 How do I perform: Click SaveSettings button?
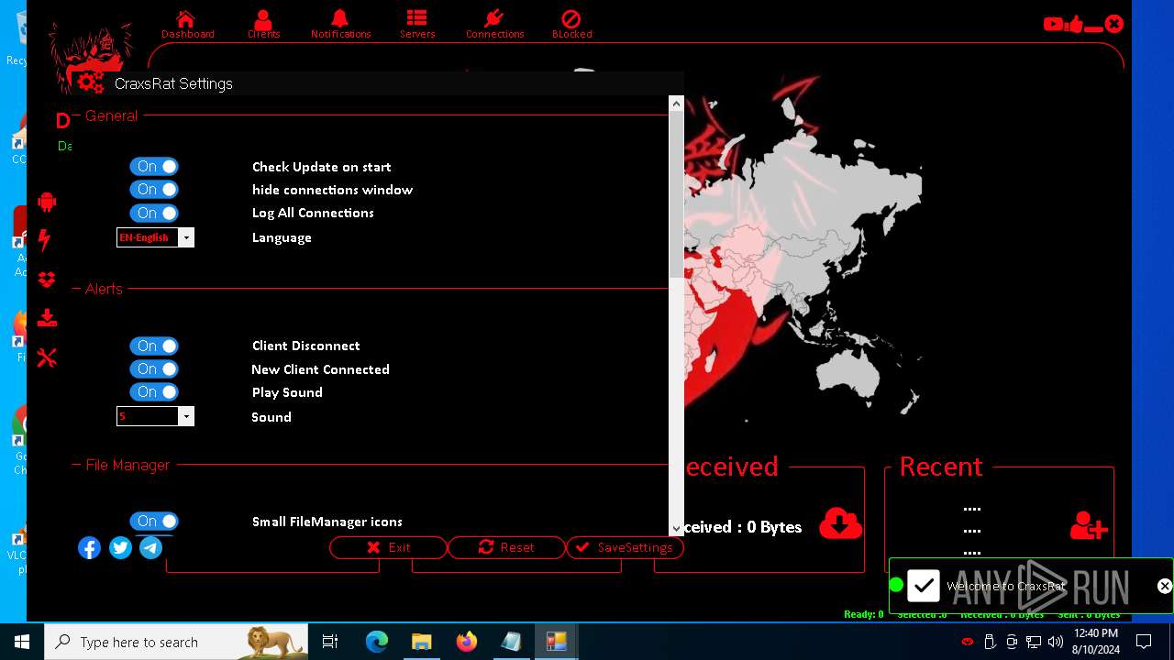[625, 547]
